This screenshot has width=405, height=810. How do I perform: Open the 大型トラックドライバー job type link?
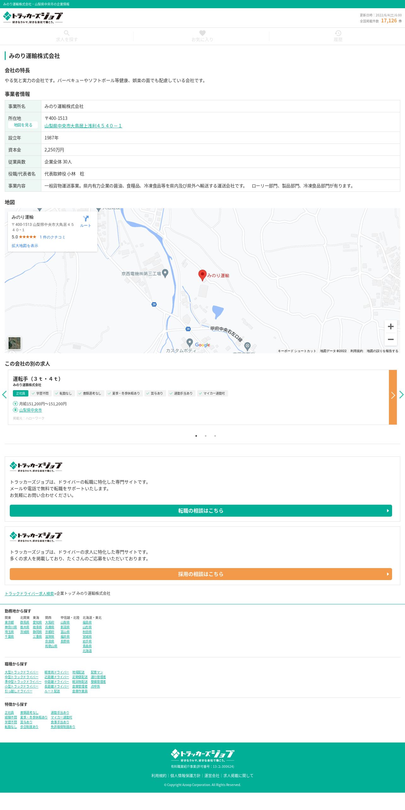coord(21,672)
